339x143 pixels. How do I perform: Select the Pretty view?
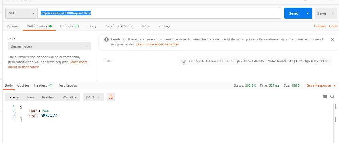(14, 97)
